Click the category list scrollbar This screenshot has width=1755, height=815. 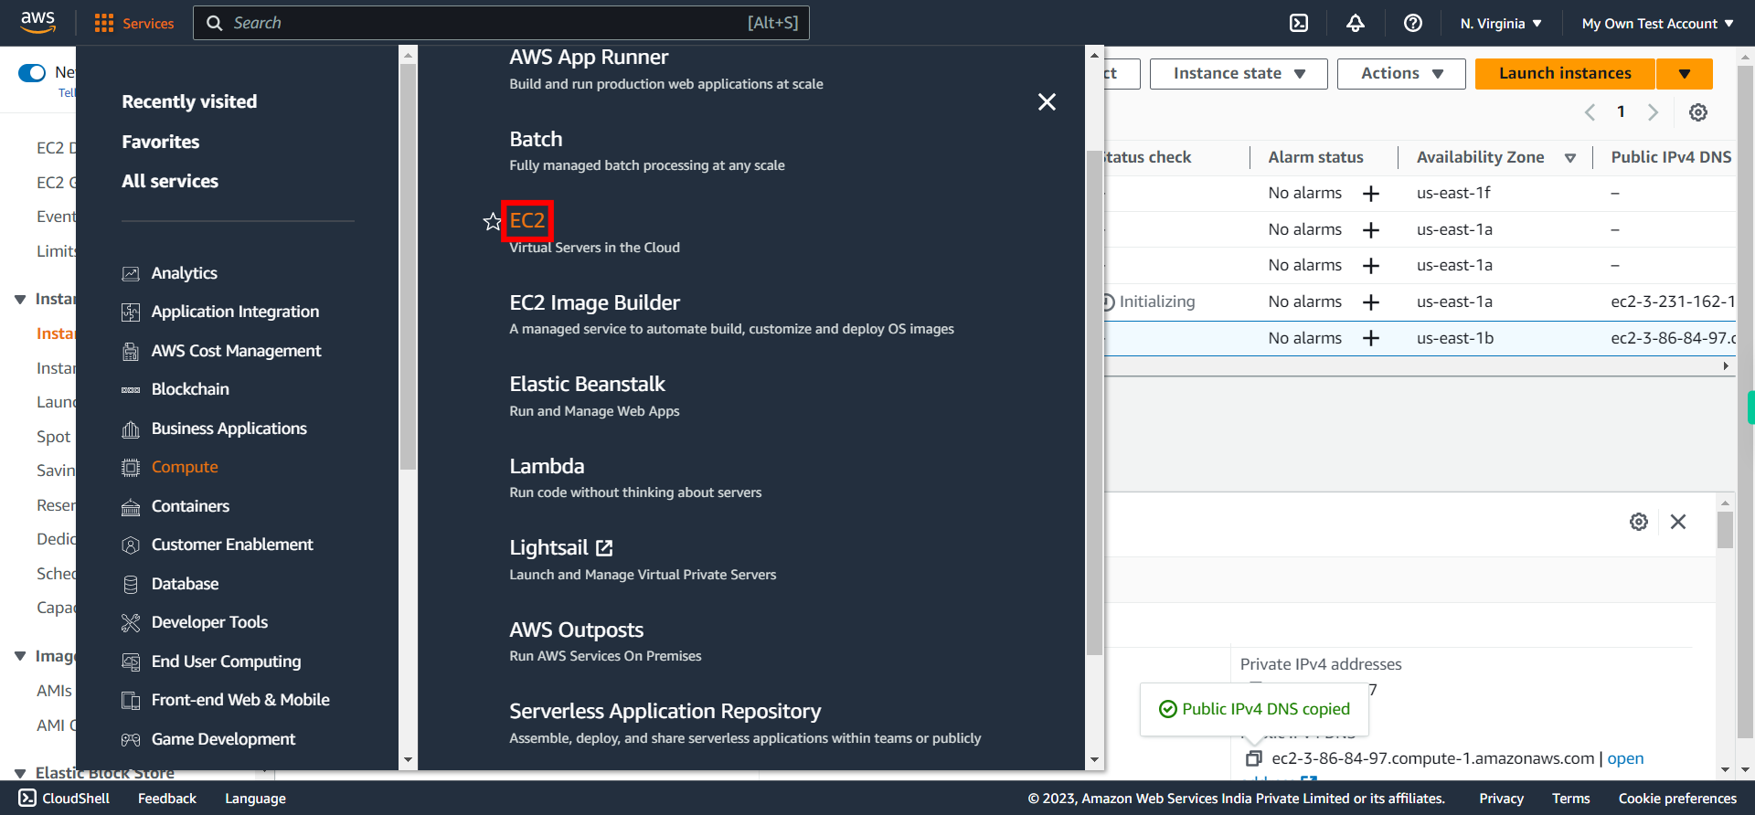(x=408, y=265)
